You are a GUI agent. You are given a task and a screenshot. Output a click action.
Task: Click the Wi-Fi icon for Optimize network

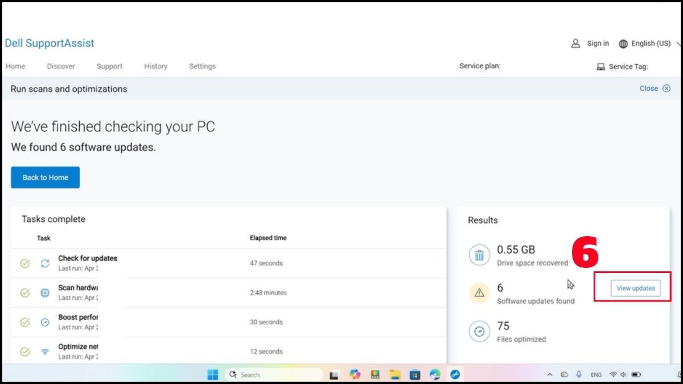pyautogui.click(x=45, y=352)
